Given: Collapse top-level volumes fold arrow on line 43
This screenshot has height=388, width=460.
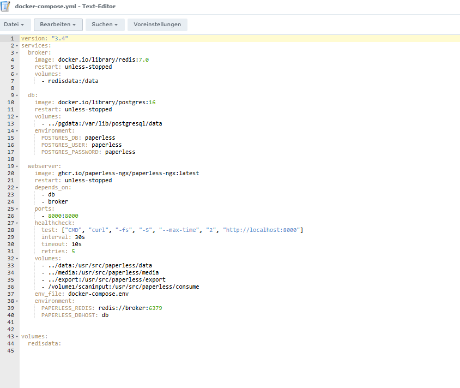Looking at the screenshot, I should 17,337.
